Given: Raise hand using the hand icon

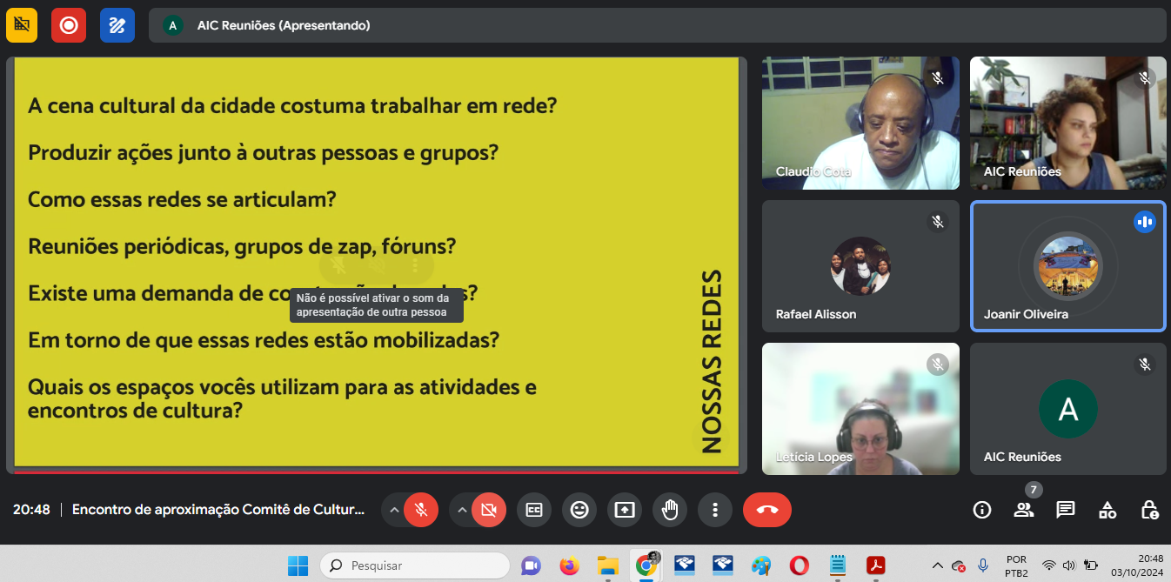Looking at the screenshot, I should pyautogui.click(x=670, y=510).
